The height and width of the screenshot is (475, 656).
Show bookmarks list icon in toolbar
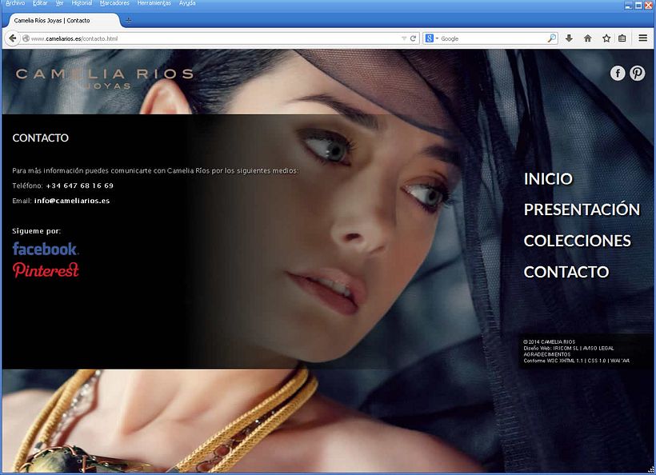pos(622,38)
